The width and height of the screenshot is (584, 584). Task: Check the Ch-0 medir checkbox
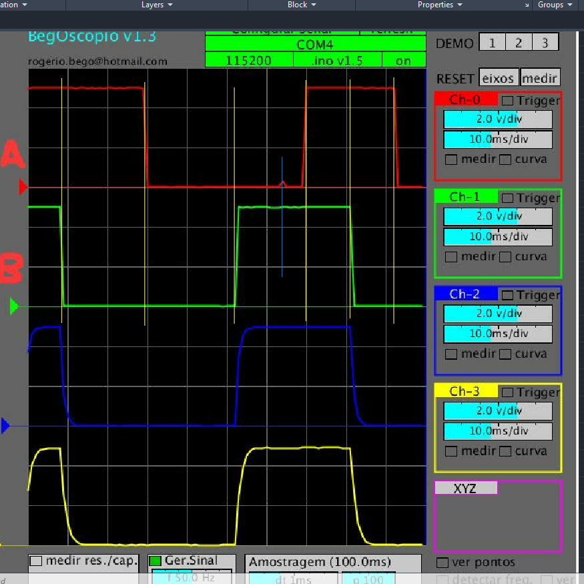(451, 160)
